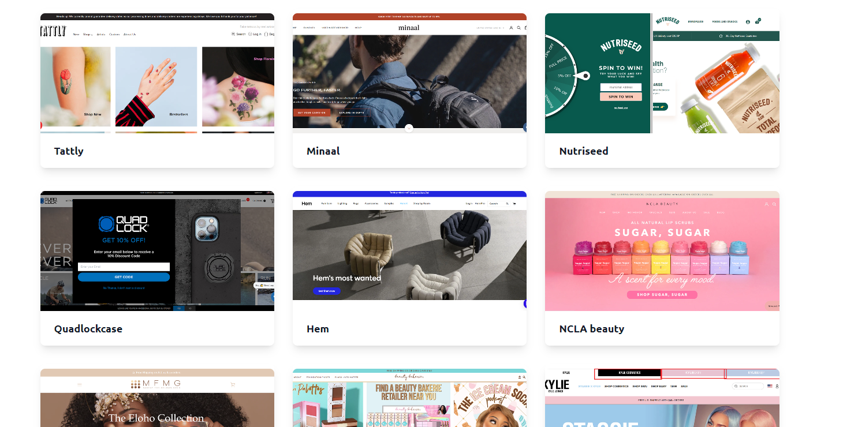Click the "Quadlockcase" card title

(88, 329)
